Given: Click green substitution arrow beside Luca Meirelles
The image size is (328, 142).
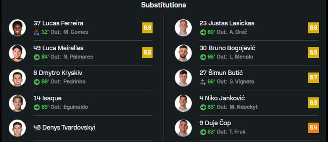Looking at the screenshot, I should [36, 57].
